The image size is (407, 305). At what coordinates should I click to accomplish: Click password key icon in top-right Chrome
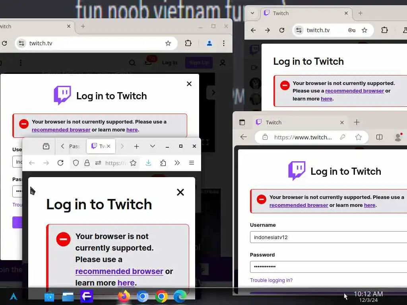[x=351, y=30]
